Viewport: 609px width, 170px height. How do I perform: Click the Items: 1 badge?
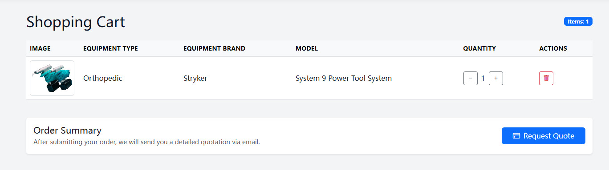(578, 21)
